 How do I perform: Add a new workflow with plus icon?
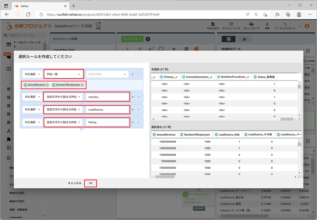pos(148,39)
